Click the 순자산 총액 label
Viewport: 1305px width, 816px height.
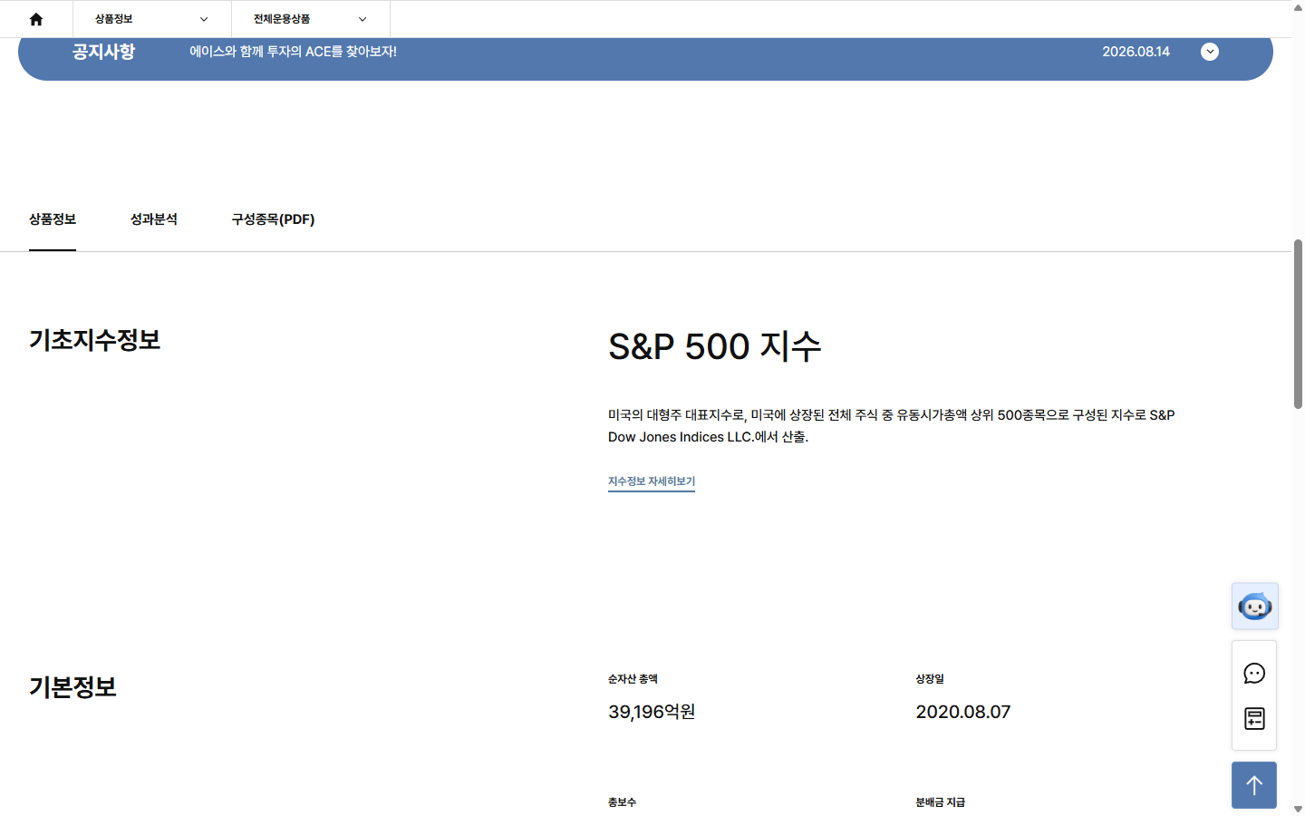click(x=633, y=679)
